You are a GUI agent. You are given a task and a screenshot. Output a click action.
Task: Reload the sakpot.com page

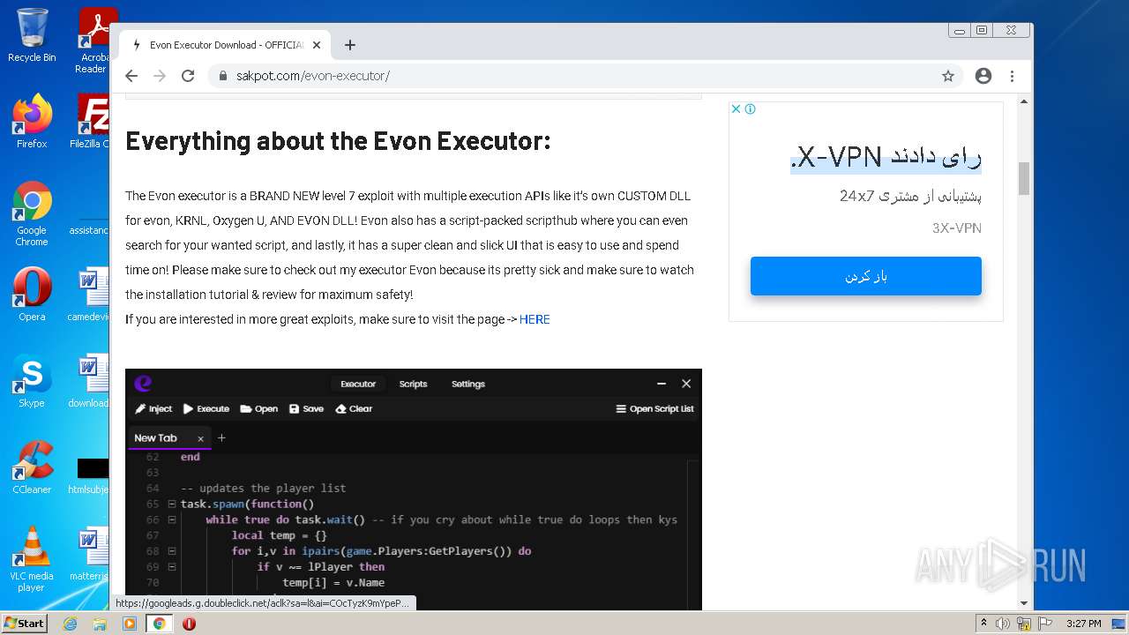(188, 76)
